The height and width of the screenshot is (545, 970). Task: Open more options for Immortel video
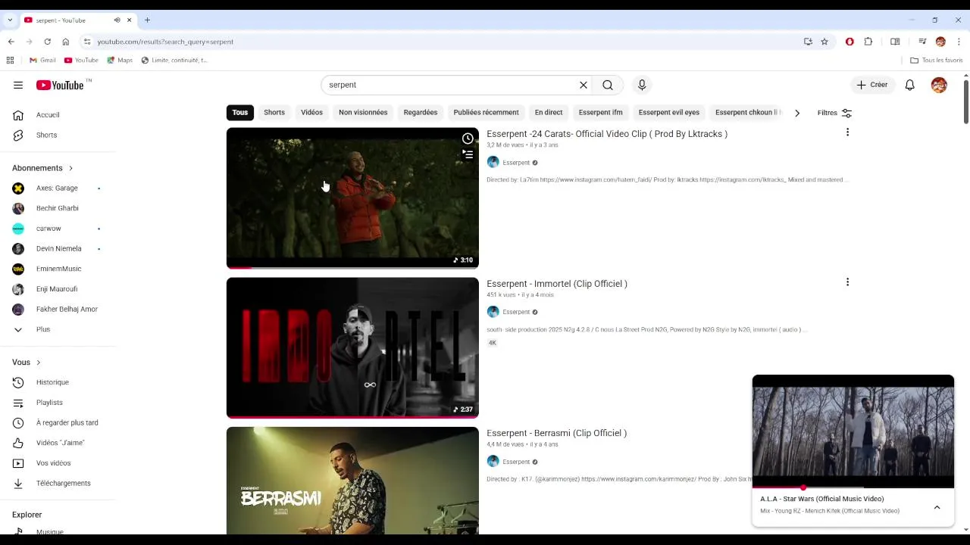[847, 282]
